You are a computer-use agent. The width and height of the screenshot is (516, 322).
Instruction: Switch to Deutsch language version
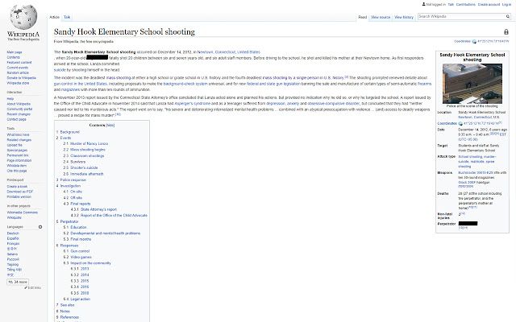click(13, 233)
